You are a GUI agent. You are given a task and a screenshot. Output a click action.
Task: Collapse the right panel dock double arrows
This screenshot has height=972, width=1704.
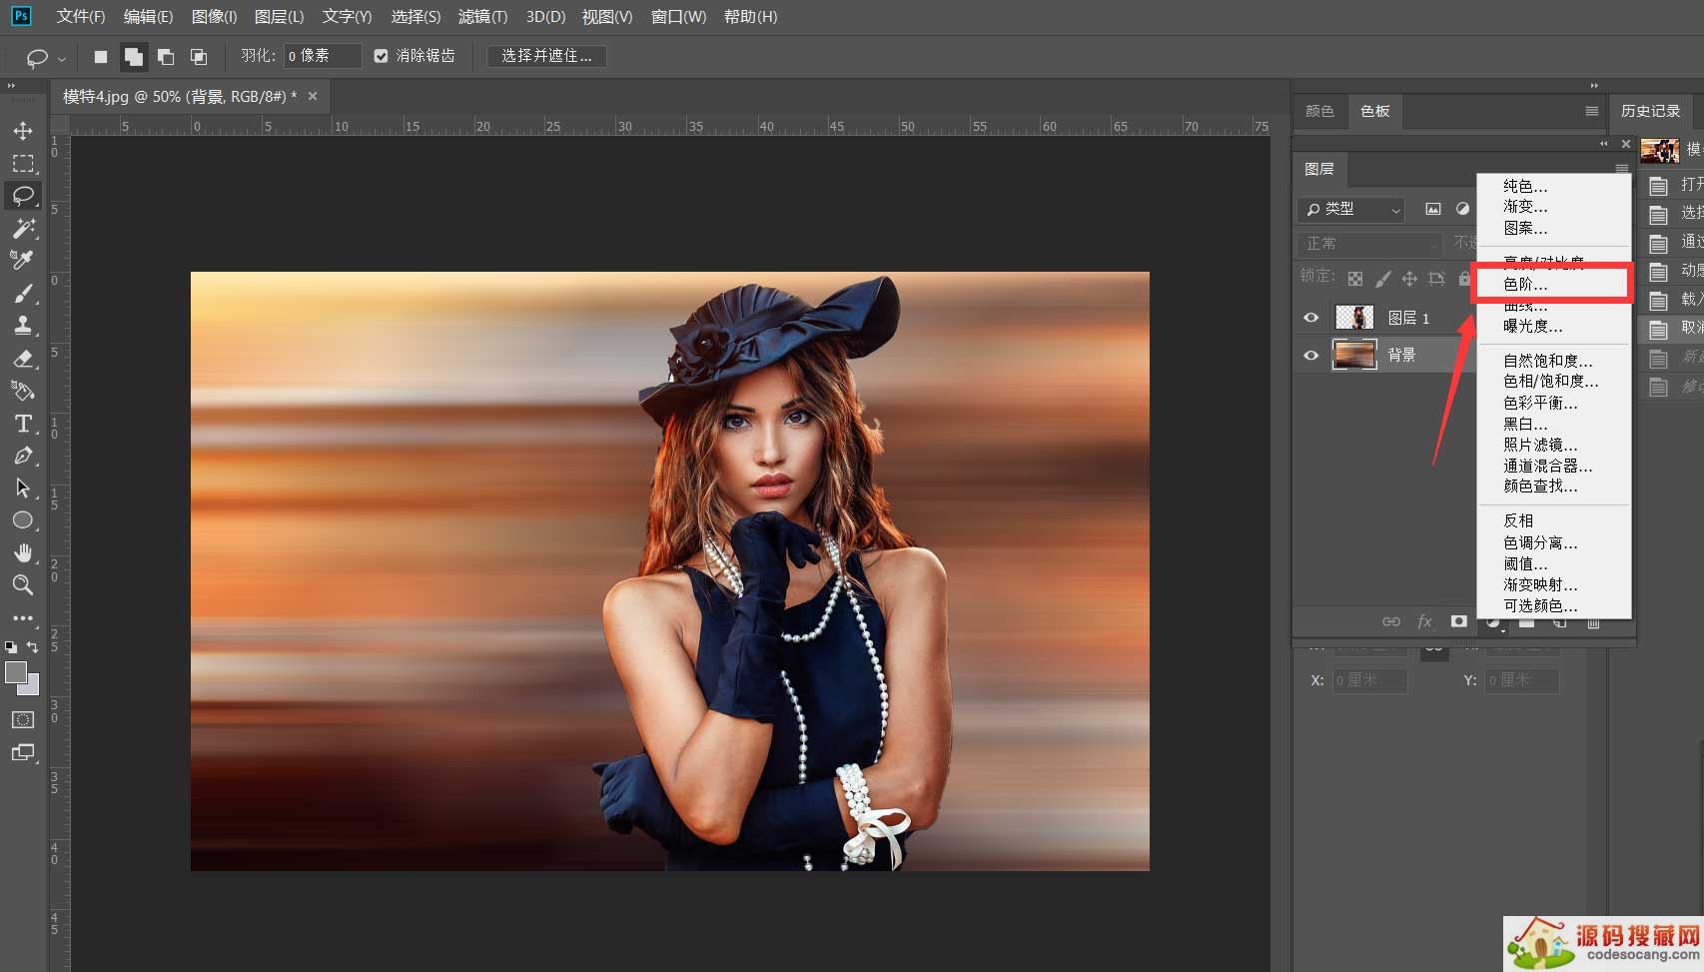tap(1594, 86)
